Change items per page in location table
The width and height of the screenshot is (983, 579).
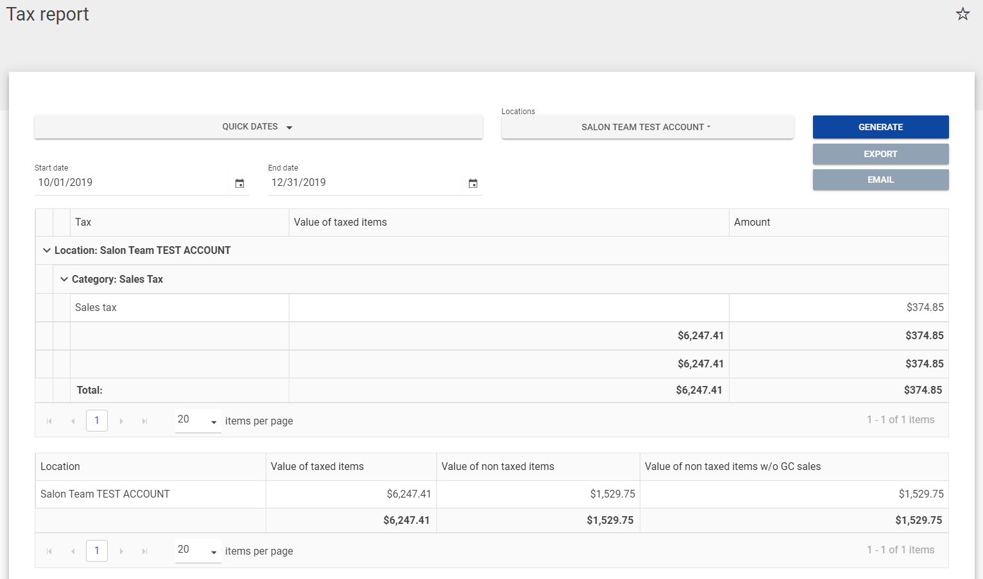(198, 550)
